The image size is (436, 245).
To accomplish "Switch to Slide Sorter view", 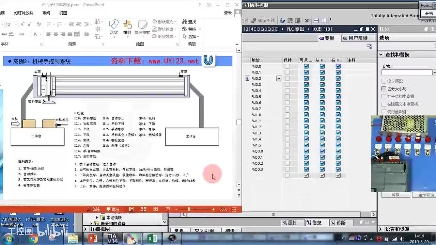I will [143, 209].
